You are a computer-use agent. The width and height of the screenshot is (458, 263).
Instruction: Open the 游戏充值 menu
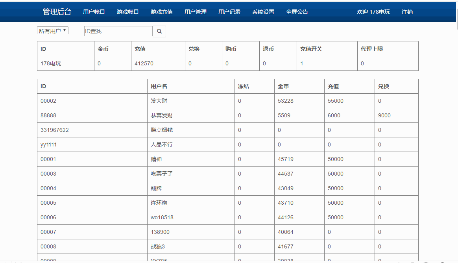pyautogui.click(x=161, y=12)
